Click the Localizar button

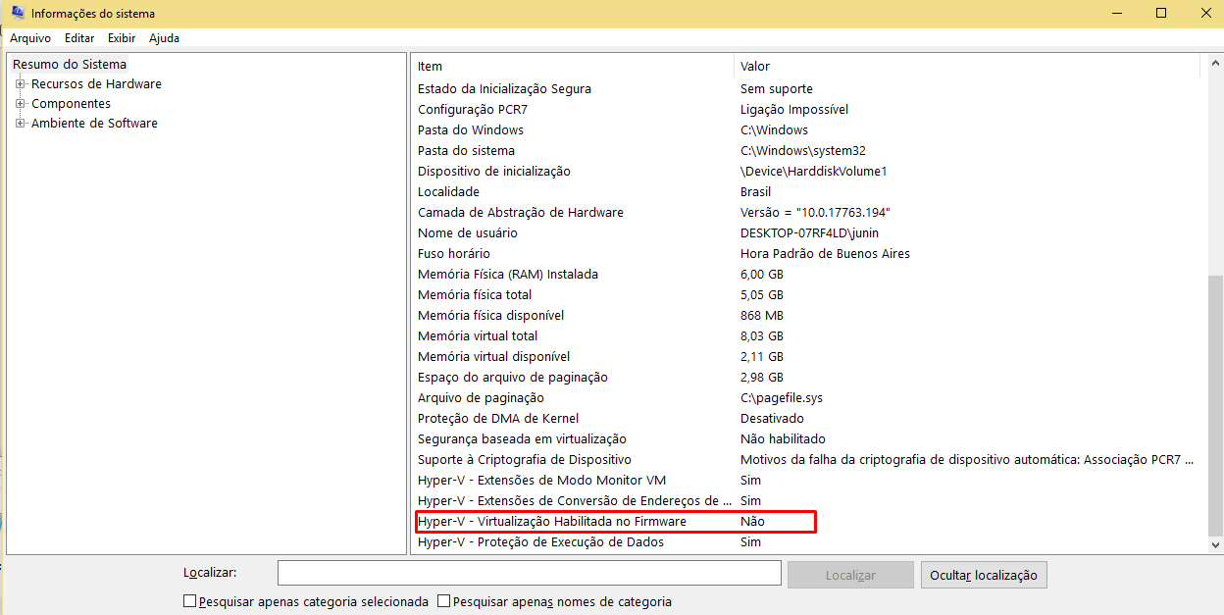(850, 575)
